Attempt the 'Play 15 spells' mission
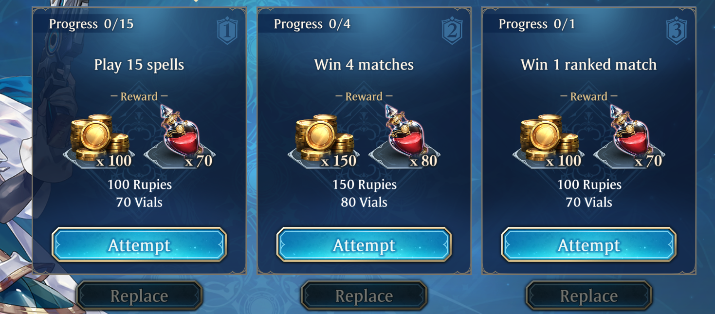The image size is (715, 314). tap(139, 245)
